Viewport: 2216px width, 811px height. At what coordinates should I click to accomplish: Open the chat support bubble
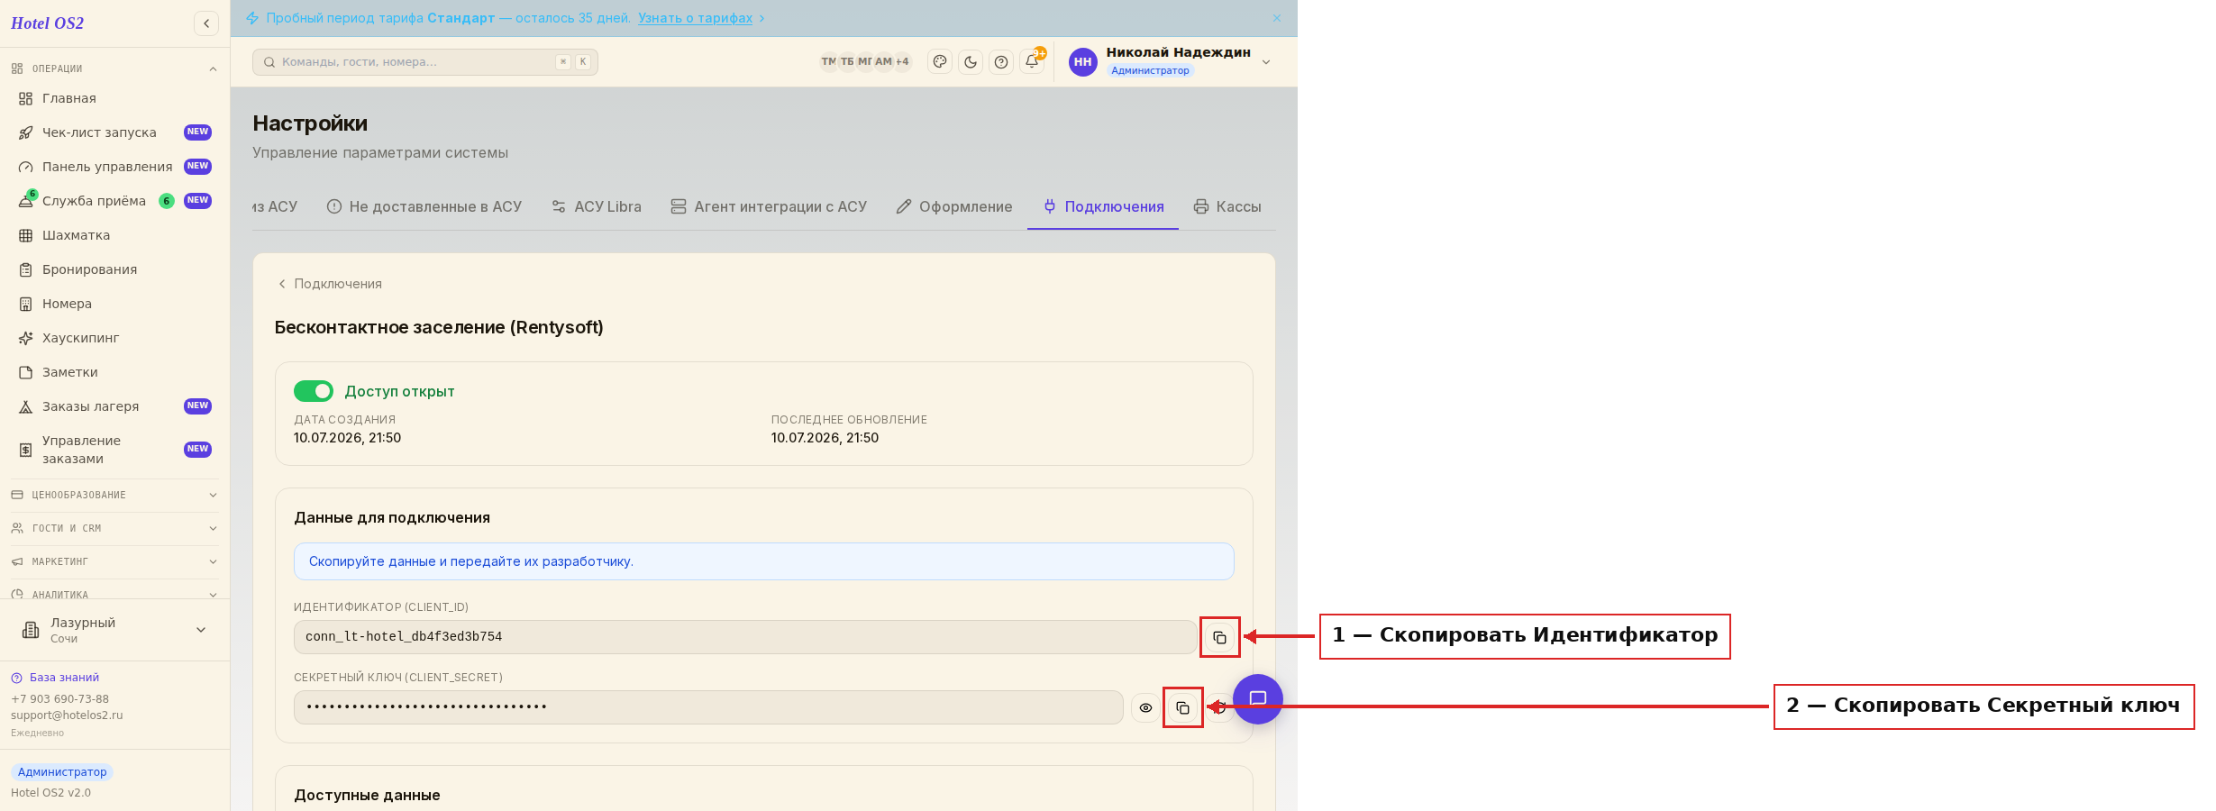click(1258, 698)
